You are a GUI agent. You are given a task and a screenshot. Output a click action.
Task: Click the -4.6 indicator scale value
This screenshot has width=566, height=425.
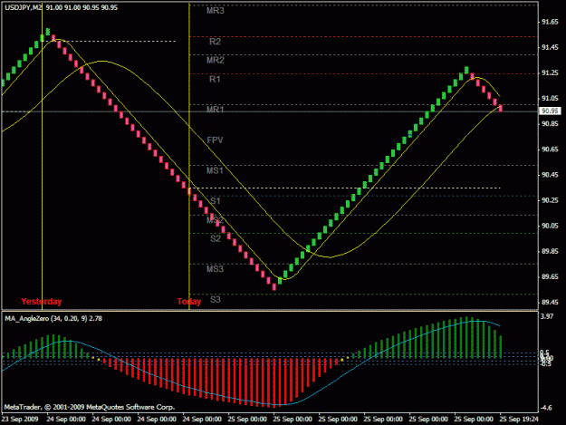[546, 408]
